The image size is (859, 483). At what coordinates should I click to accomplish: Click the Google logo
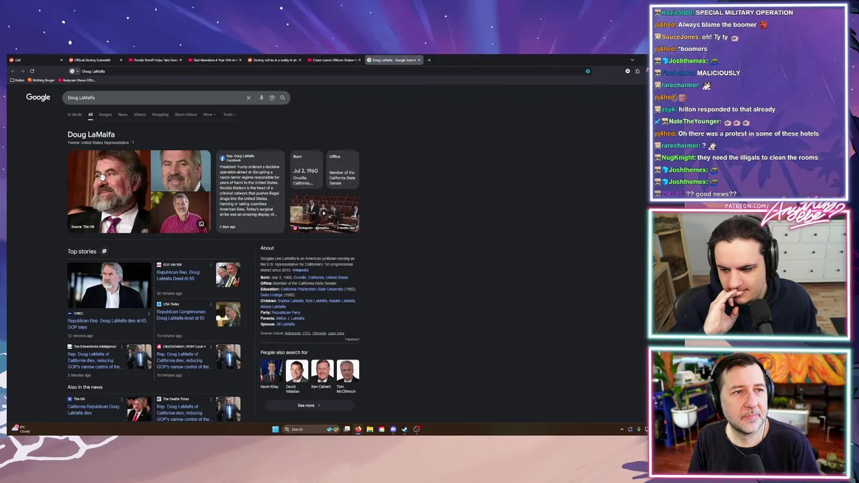(x=38, y=97)
